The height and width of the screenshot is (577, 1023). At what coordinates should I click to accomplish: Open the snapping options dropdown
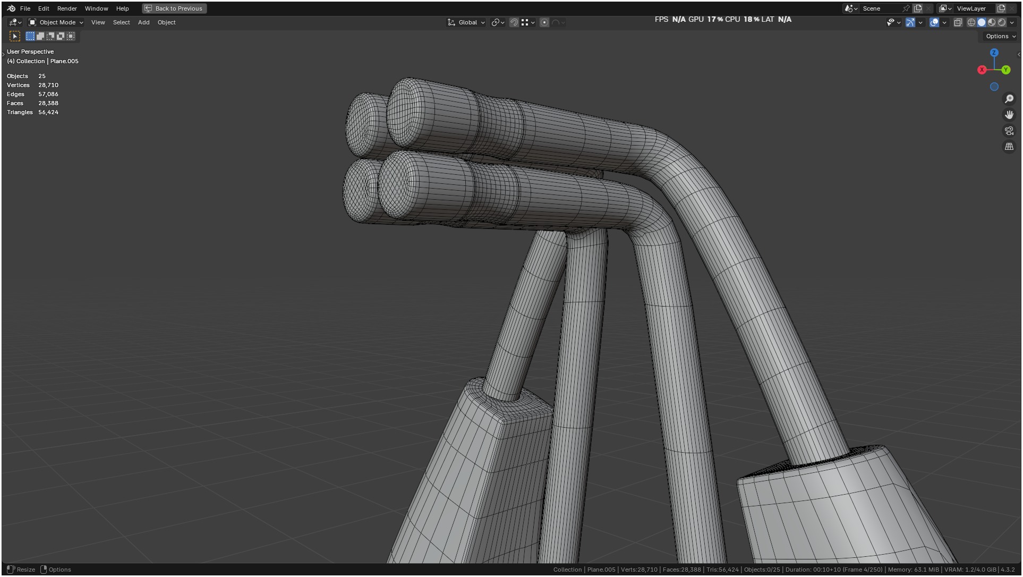pyautogui.click(x=527, y=22)
